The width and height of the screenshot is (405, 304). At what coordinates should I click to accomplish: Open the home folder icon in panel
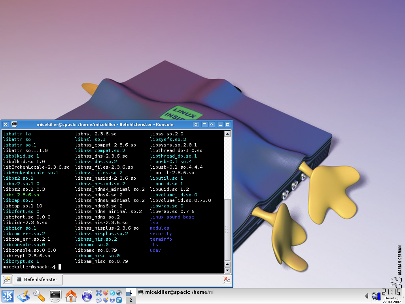pyautogui.click(x=71, y=296)
